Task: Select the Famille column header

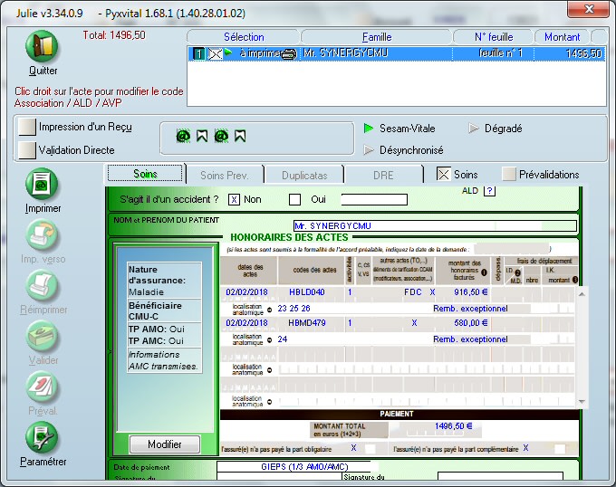Action: click(376, 37)
